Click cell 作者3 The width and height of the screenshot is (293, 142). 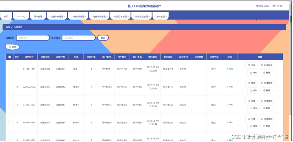point(76,105)
